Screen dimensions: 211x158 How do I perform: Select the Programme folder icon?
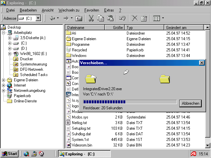[x=69, y=44]
